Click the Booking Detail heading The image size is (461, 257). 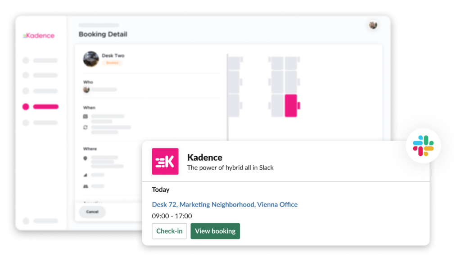pos(103,34)
